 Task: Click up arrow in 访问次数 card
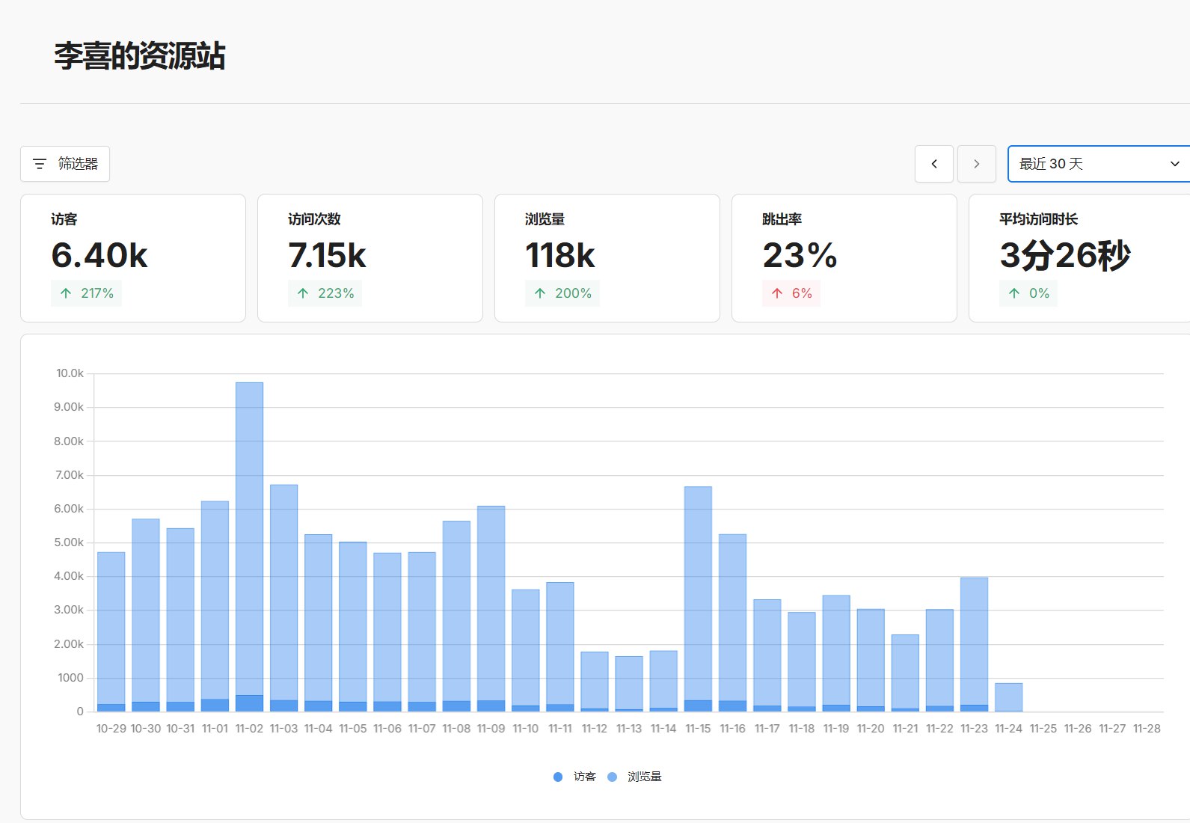(x=303, y=293)
